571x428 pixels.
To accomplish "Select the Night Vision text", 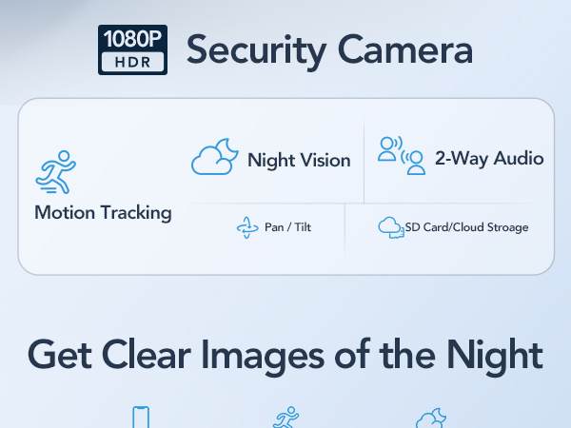I will pos(299,161).
